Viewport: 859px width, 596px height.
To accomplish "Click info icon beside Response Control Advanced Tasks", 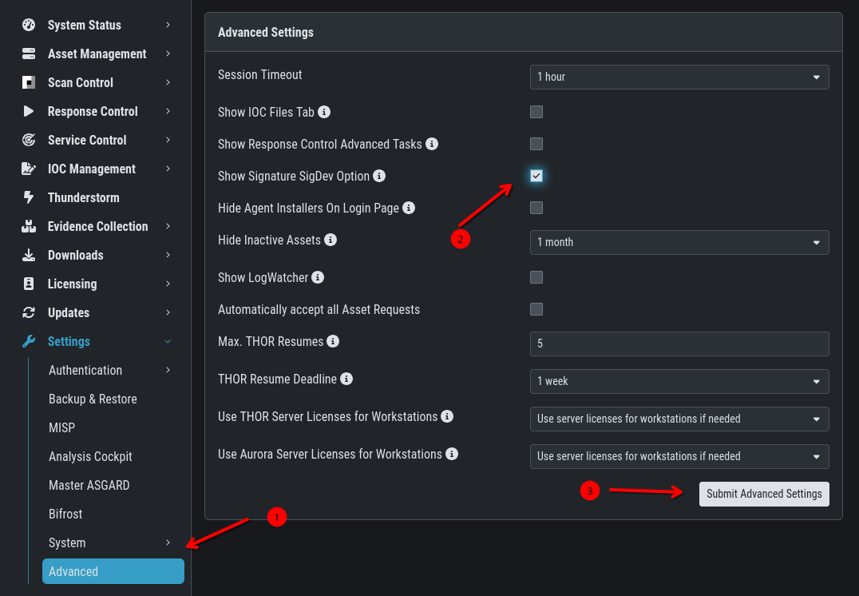I will pos(432,144).
